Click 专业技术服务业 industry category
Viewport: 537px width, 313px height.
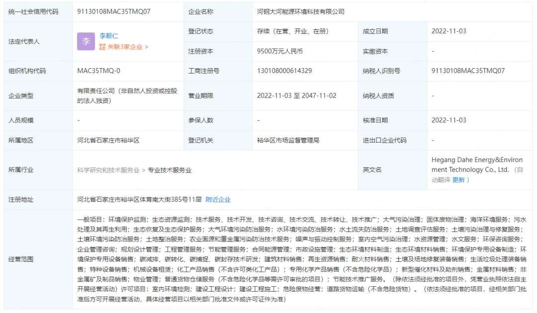point(170,170)
